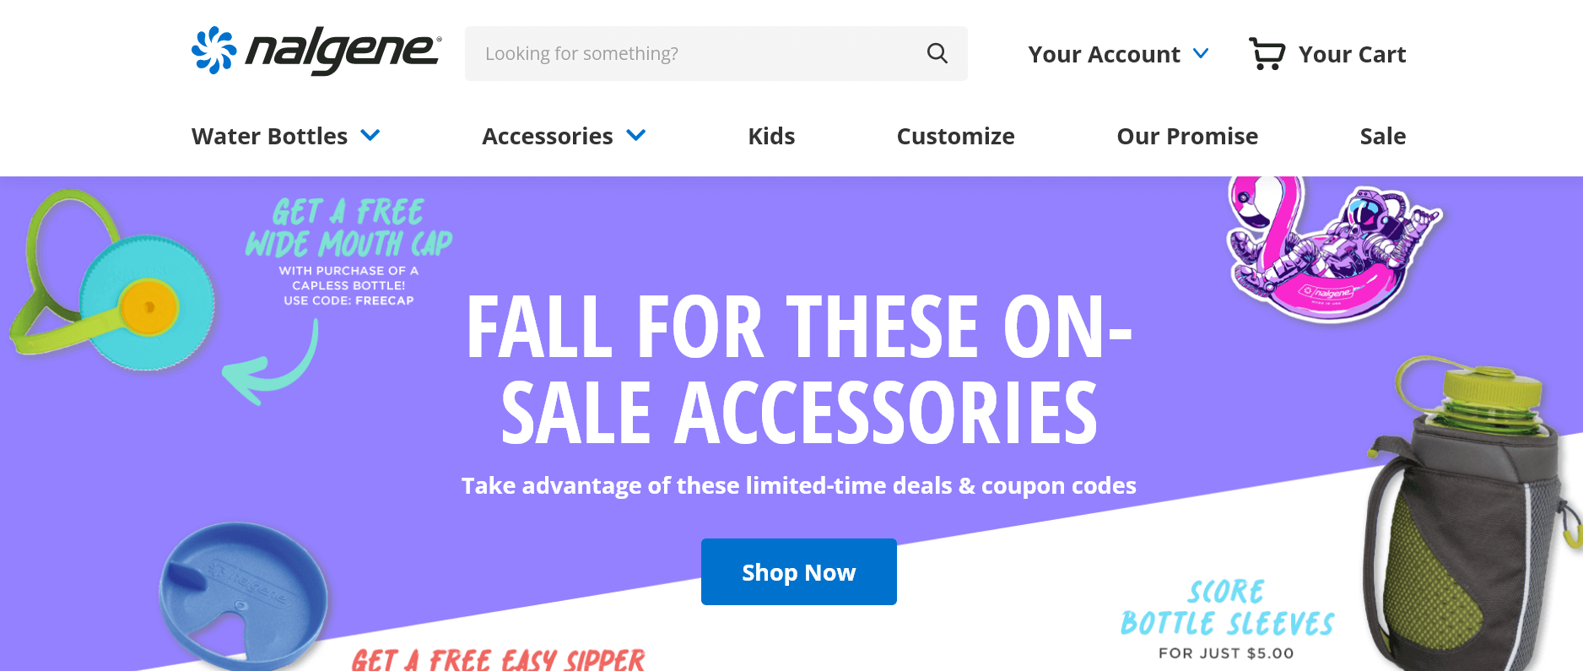This screenshot has width=1583, height=671.
Task: Click the Your Cart link text
Action: coord(1352,54)
